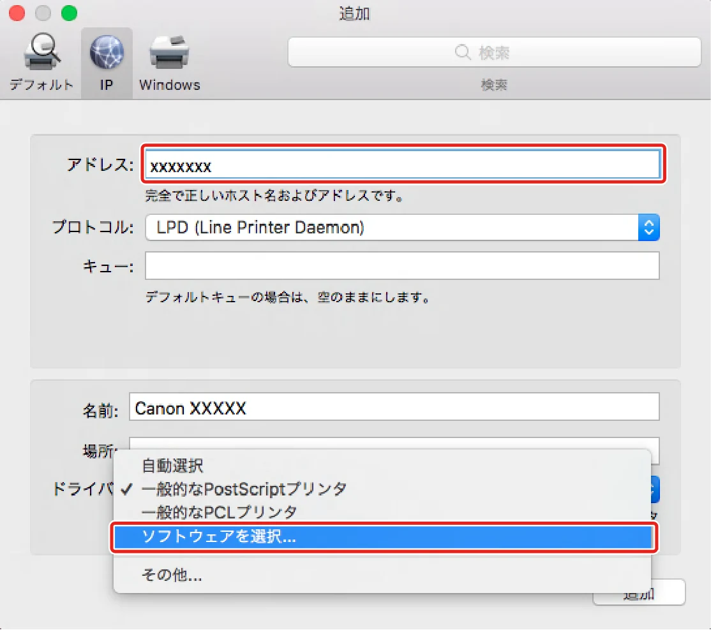
Task: Open the プロトコル LPD dropdown
Action: pos(402,228)
